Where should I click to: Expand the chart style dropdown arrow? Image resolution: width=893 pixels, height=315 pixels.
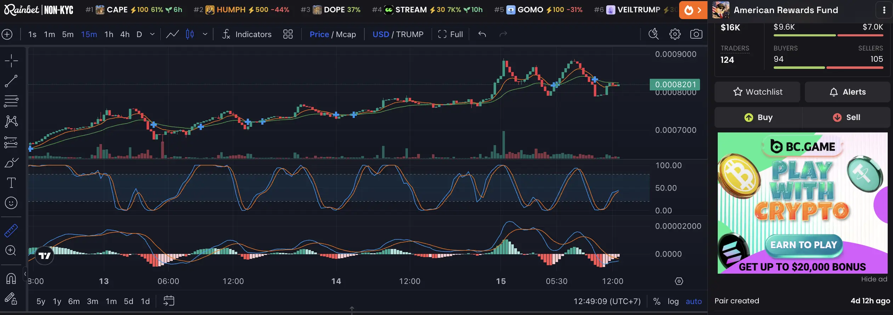[x=205, y=34]
